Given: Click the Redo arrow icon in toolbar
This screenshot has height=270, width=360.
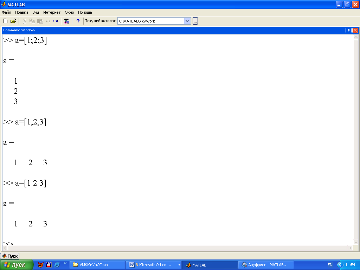Looking at the screenshot, I should tap(56, 21).
